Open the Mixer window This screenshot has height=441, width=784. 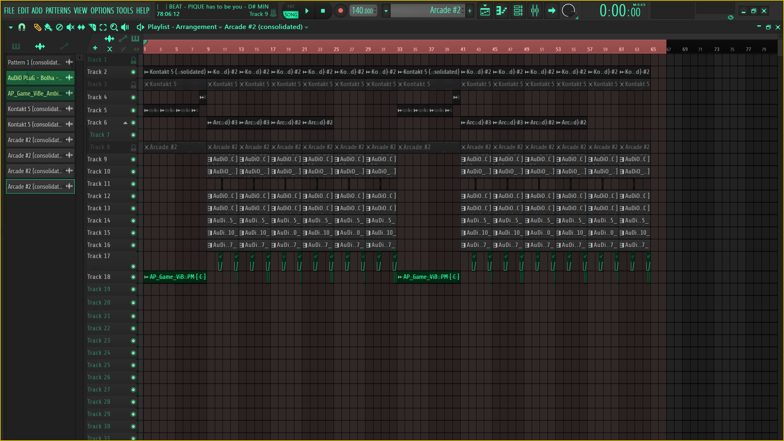[x=535, y=11]
